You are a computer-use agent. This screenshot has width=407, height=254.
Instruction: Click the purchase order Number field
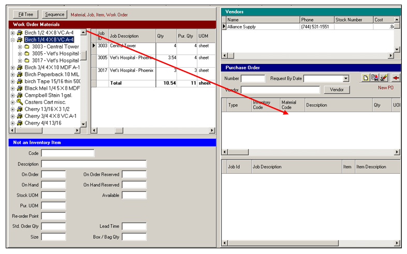pos(253,79)
